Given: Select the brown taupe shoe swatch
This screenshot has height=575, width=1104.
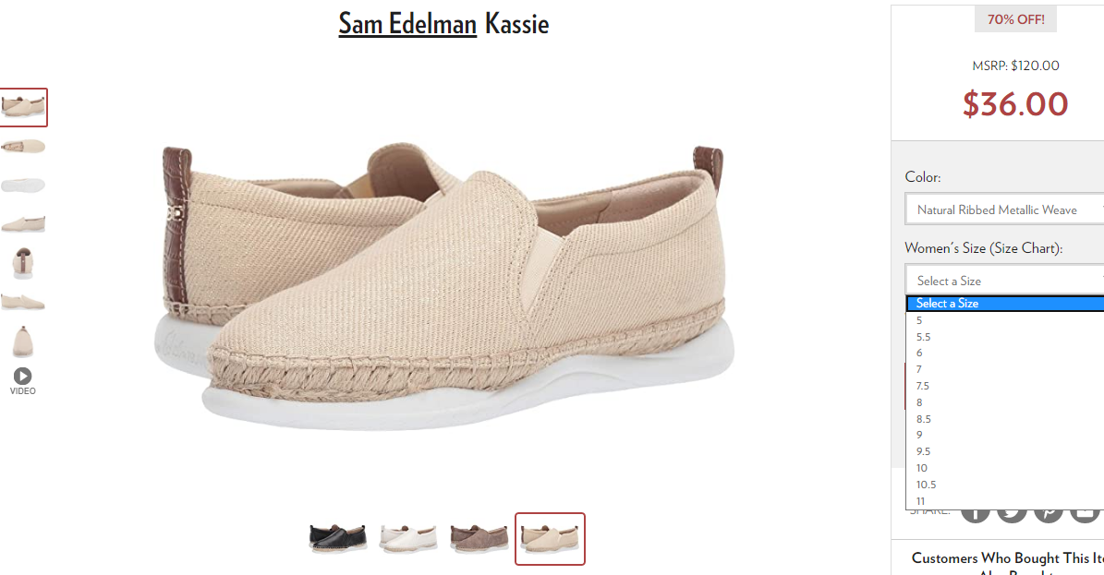Looking at the screenshot, I should tap(479, 538).
